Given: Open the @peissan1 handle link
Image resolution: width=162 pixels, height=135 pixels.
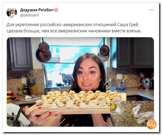Looking at the screenshot, I should (x=29, y=15).
